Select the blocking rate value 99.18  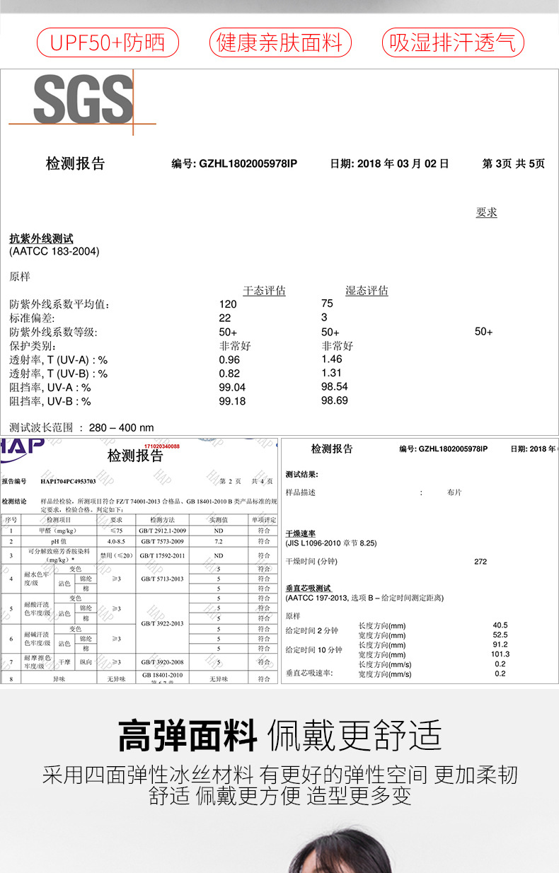tap(232, 401)
